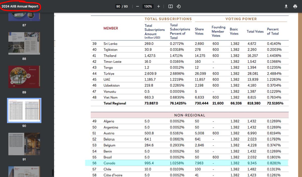Image resolution: width=302 pixels, height=177 pixels.
Task: Click Türkiye in member list
Action: 109,74
